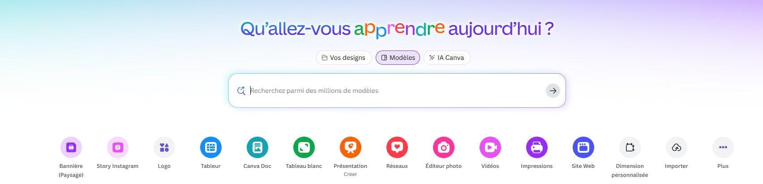Set a Dimension personnalisée

(630, 147)
